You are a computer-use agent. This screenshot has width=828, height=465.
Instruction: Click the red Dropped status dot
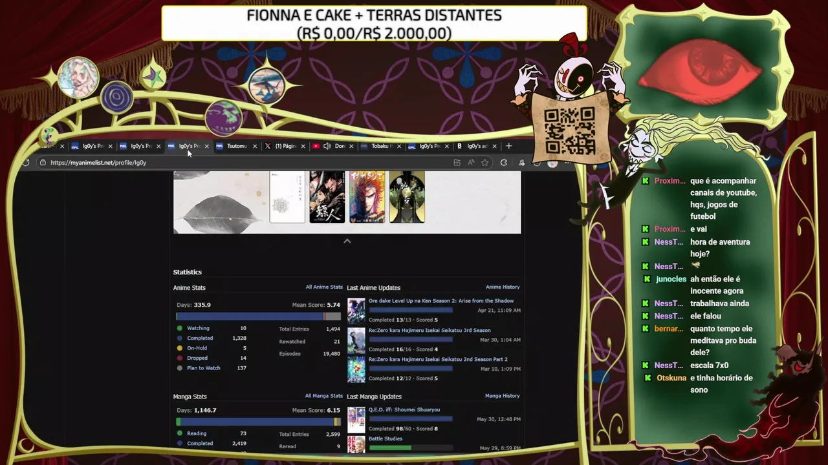click(180, 358)
